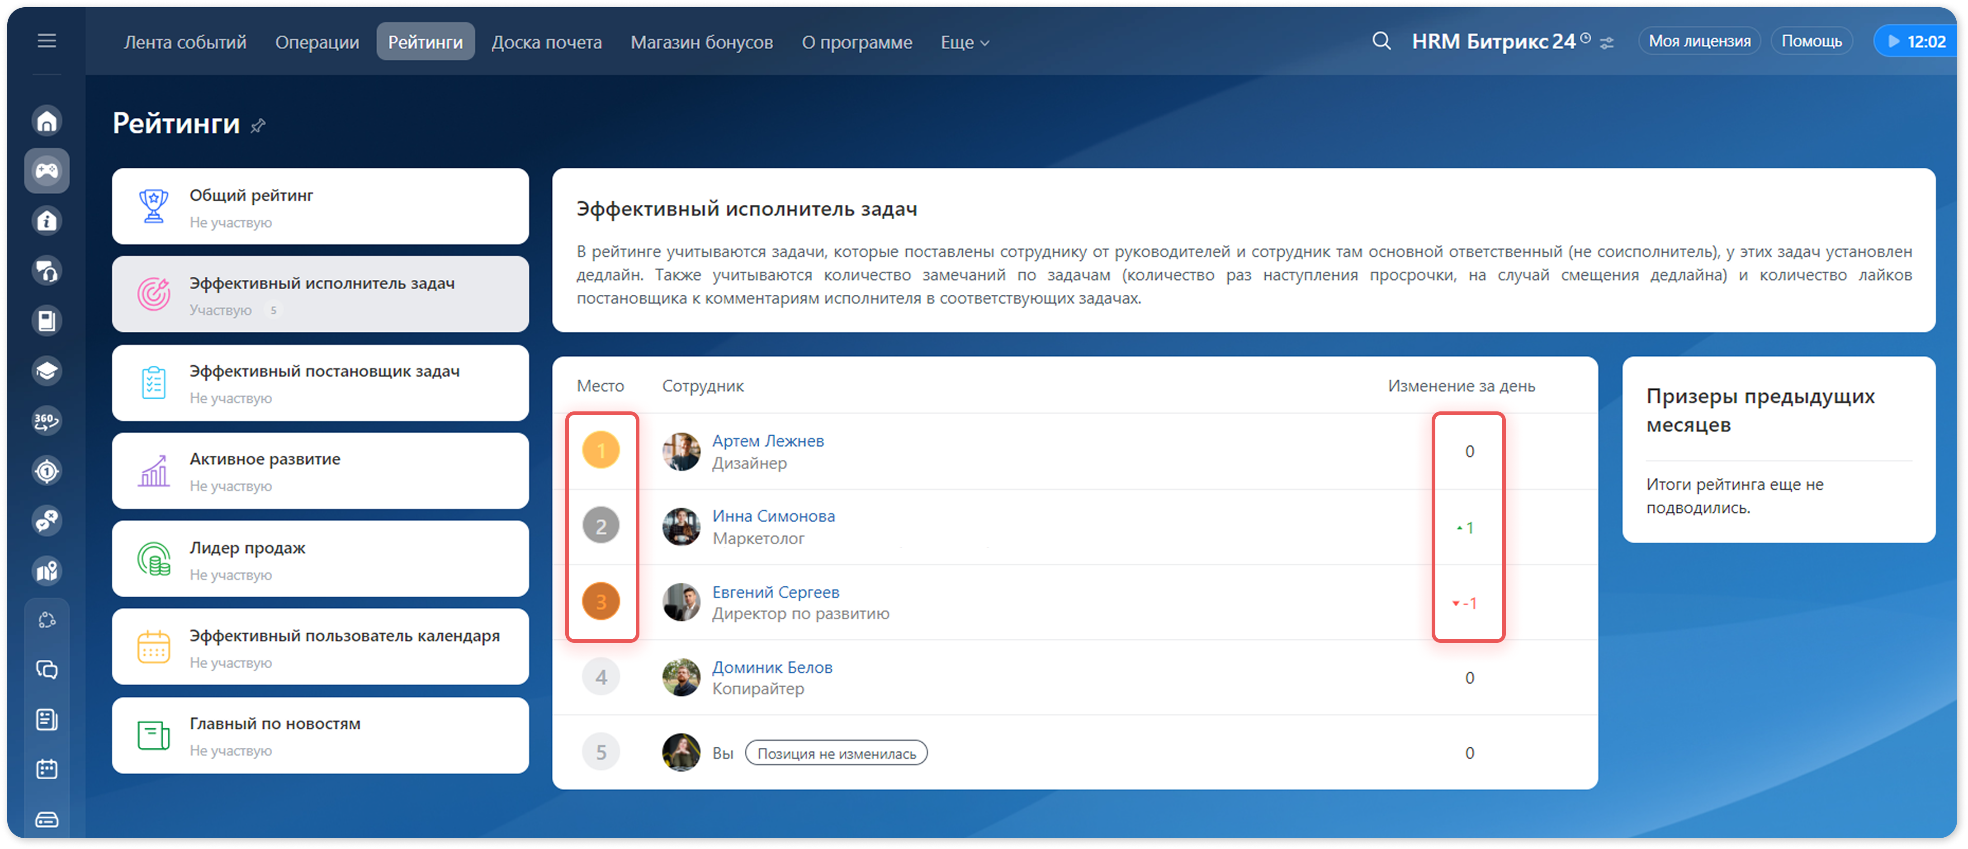This screenshot has height=849, width=1968.
Task: Click the Помощь button
Action: coord(1812,41)
